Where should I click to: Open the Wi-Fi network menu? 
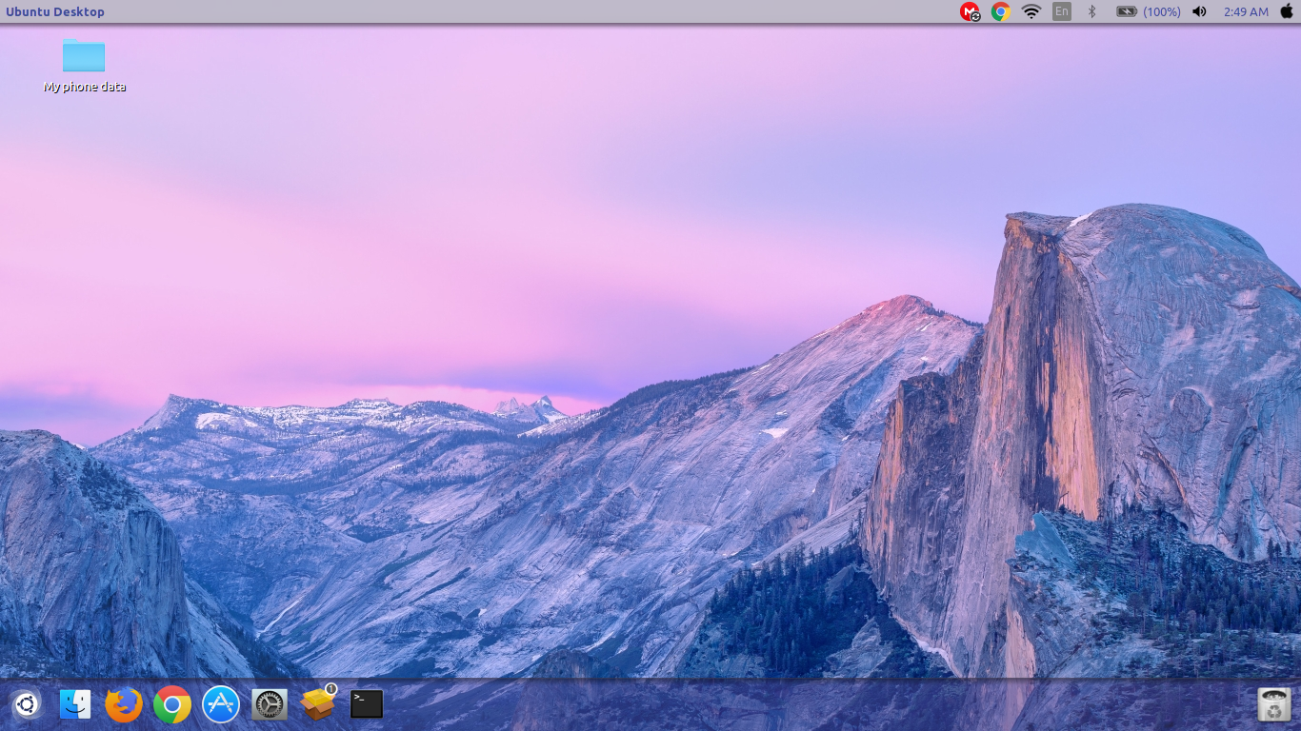coord(1031,11)
